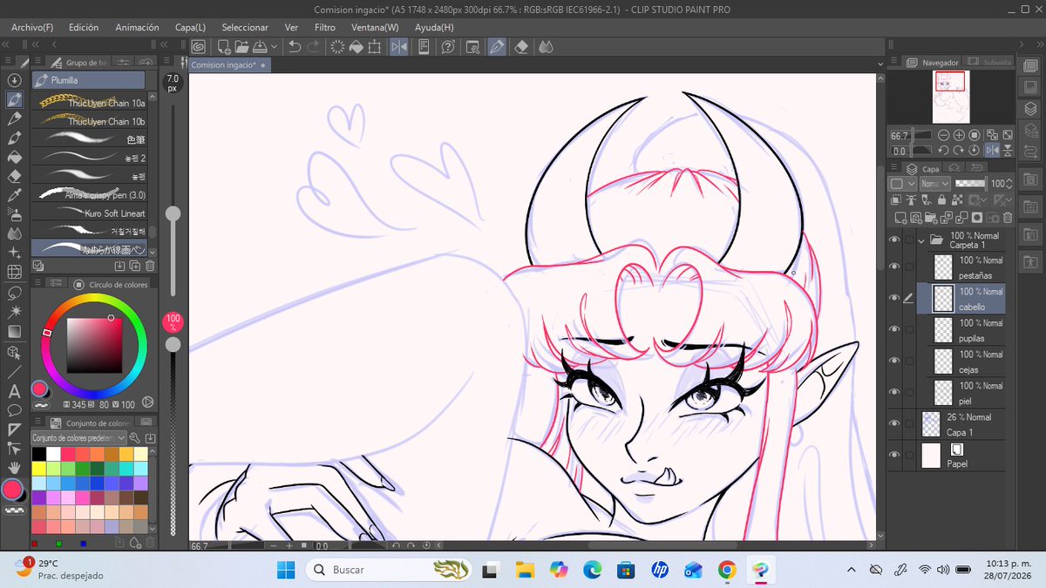Hide the Papel layer
1046x588 pixels.
[x=893, y=455]
